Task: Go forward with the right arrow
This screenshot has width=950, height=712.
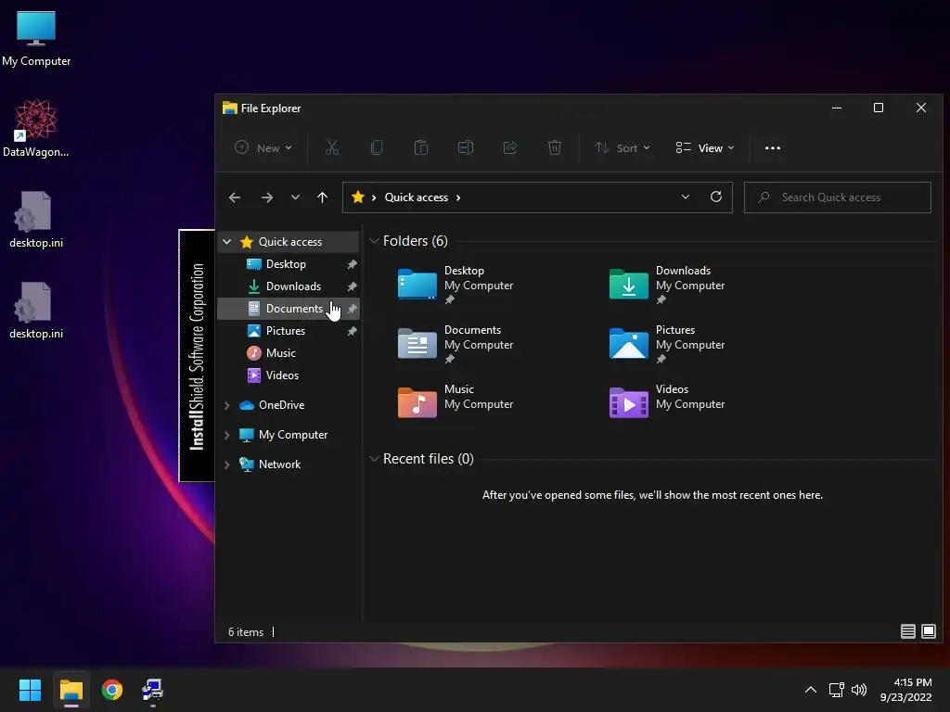Action: [266, 197]
